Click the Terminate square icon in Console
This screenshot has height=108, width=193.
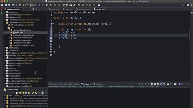pos(143,84)
